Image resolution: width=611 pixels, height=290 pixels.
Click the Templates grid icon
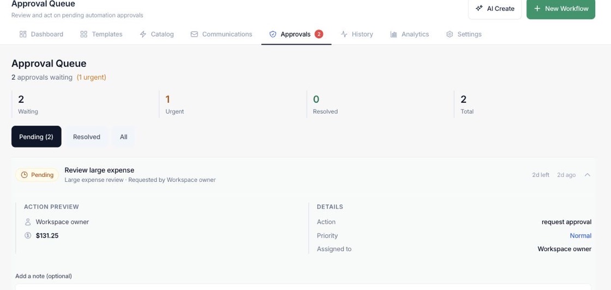click(84, 34)
